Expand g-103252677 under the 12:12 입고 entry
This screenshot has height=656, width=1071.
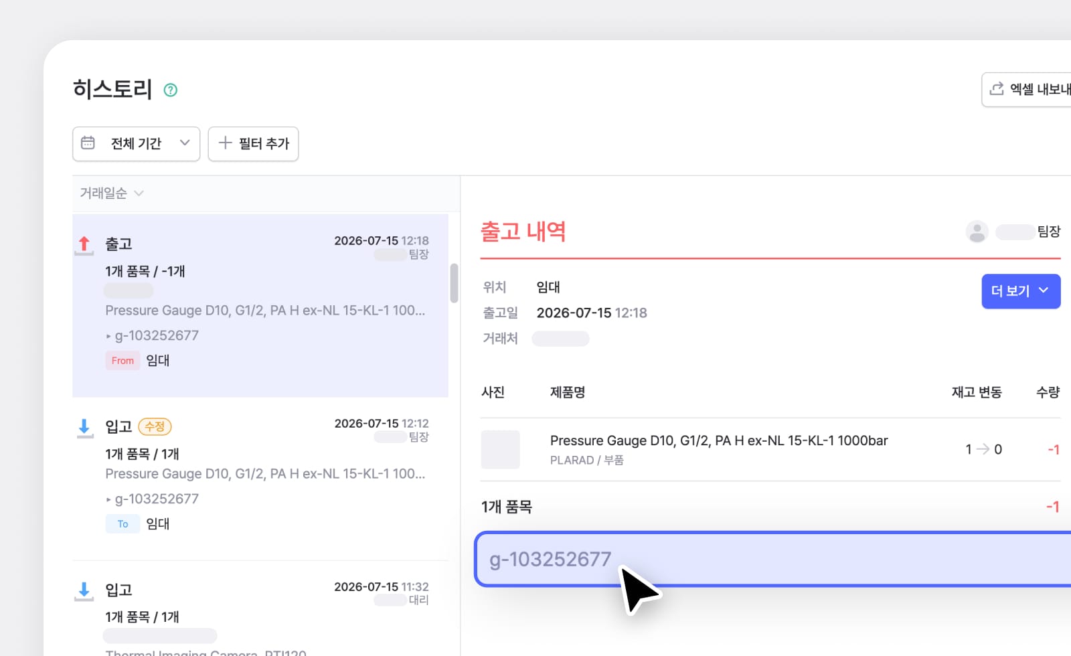click(x=152, y=499)
